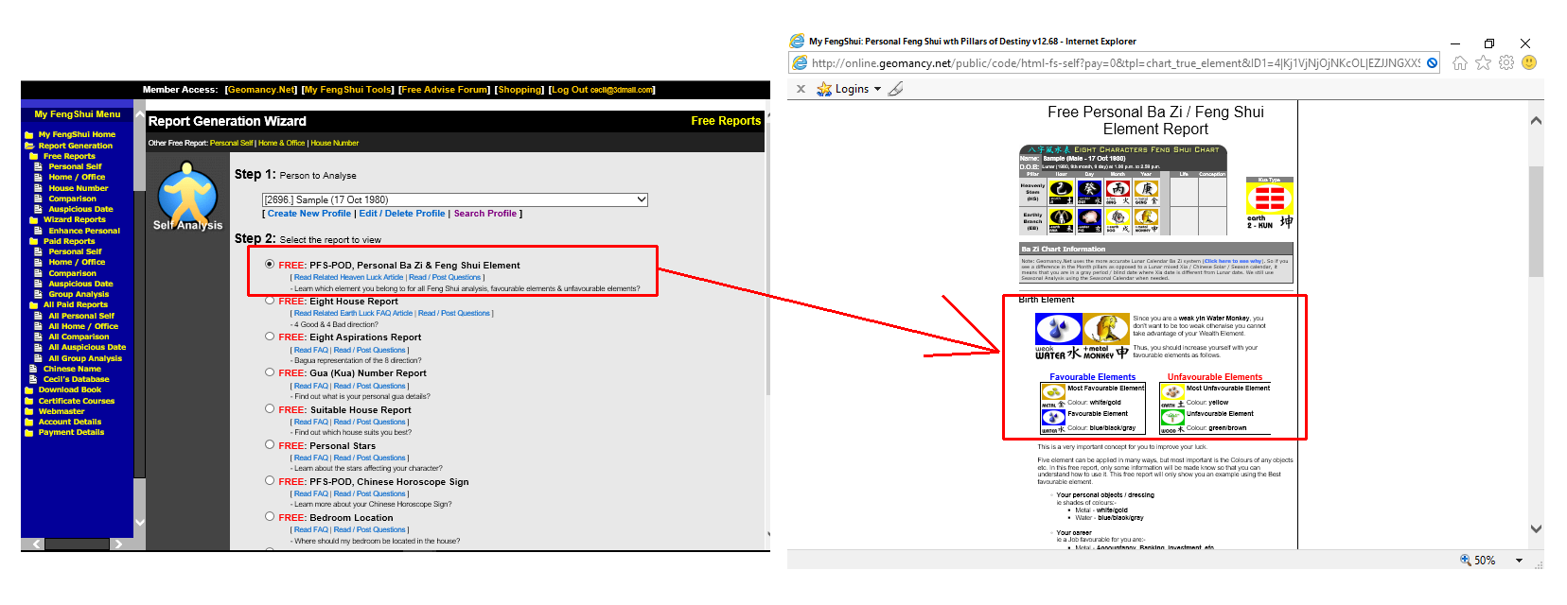Click the pen/highlighter icon beside Logins

[x=896, y=89]
